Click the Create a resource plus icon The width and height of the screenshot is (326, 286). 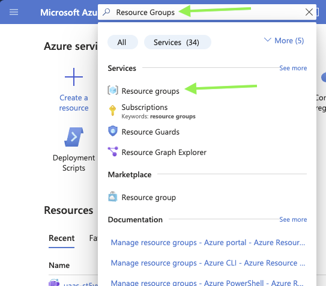coord(74,77)
